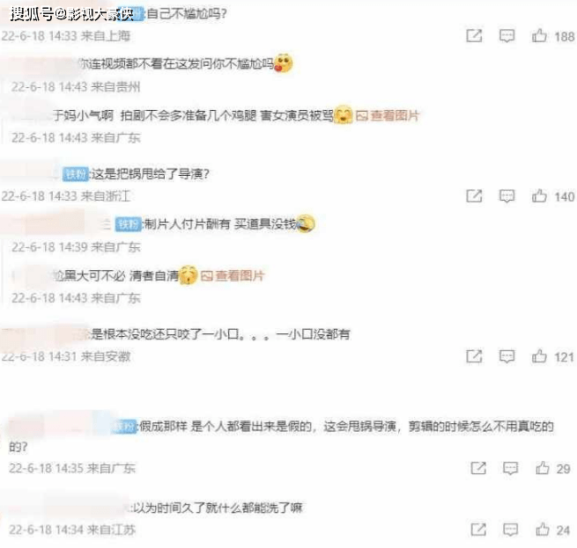This screenshot has height=548, width=577.
Task: Reply to the 一小口没都有 comment
Action: coord(507,356)
